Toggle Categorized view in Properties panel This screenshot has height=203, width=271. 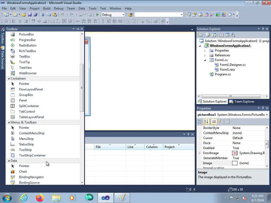200,122
